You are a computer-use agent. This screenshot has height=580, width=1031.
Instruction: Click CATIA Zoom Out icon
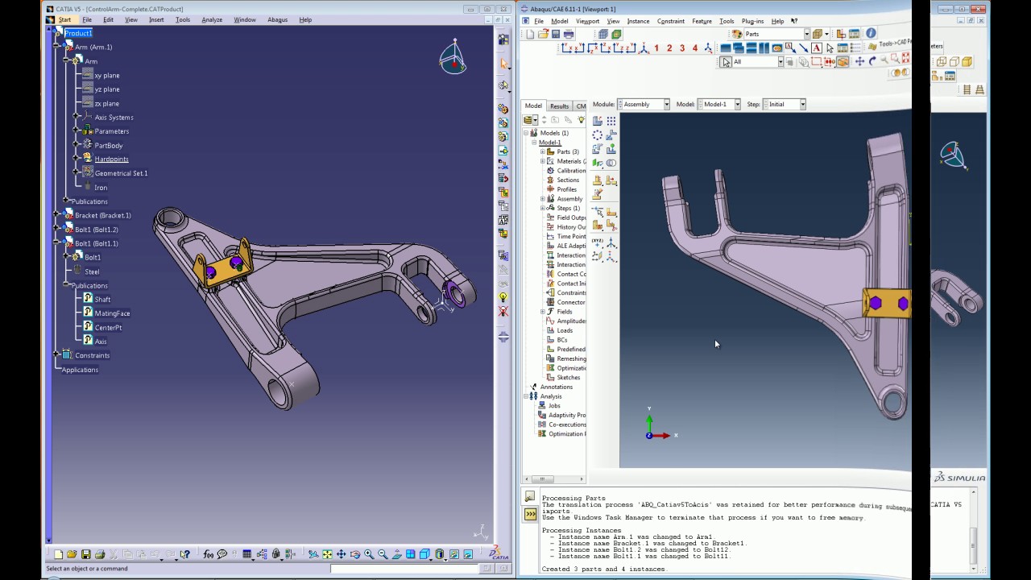[x=382, y=554]
